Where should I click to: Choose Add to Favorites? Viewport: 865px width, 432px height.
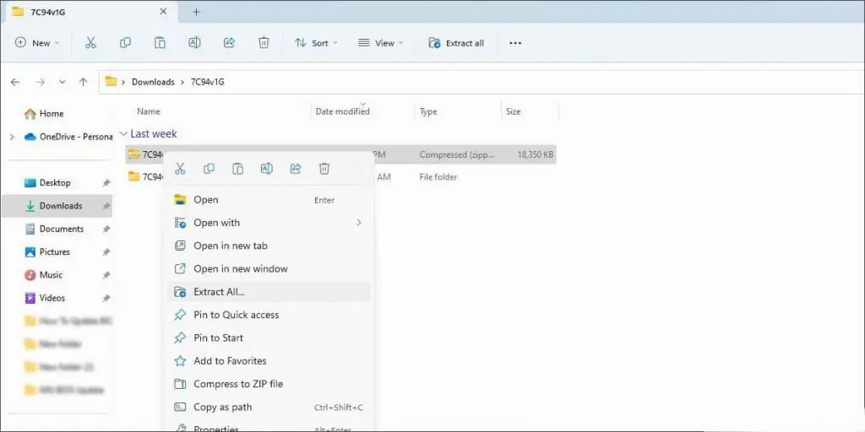pyautogui.click(x=268, y=361)
